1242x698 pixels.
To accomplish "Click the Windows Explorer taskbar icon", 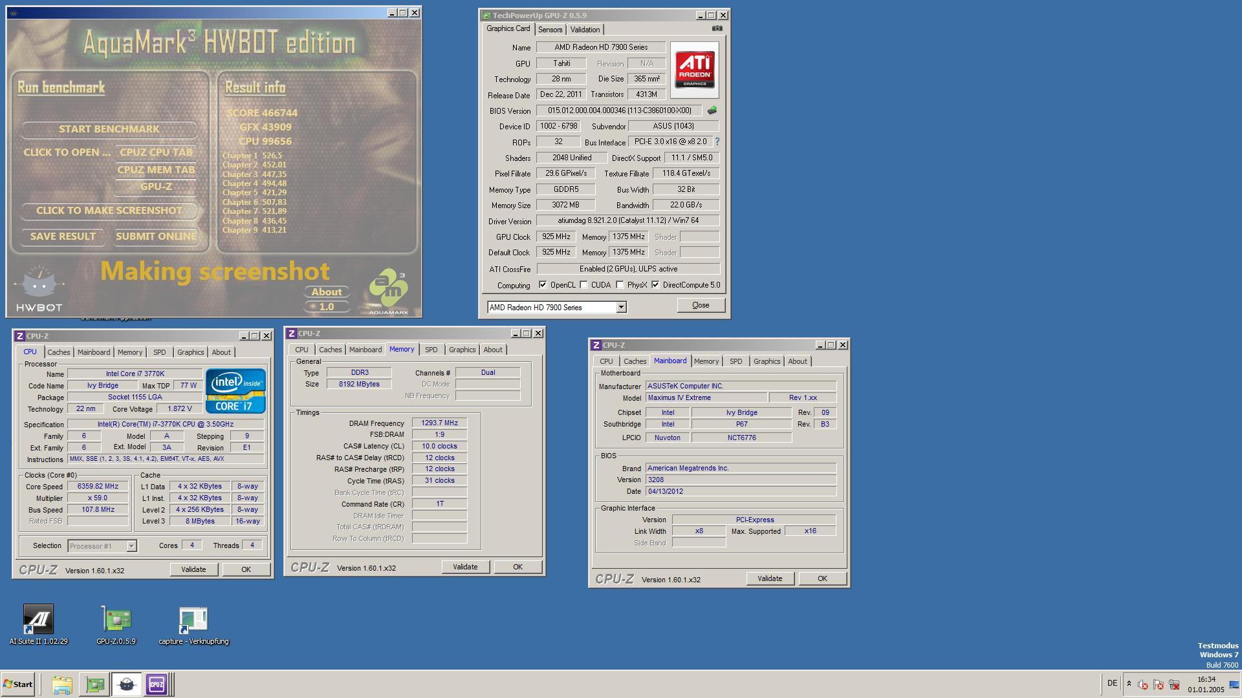I will coord(62,684).
